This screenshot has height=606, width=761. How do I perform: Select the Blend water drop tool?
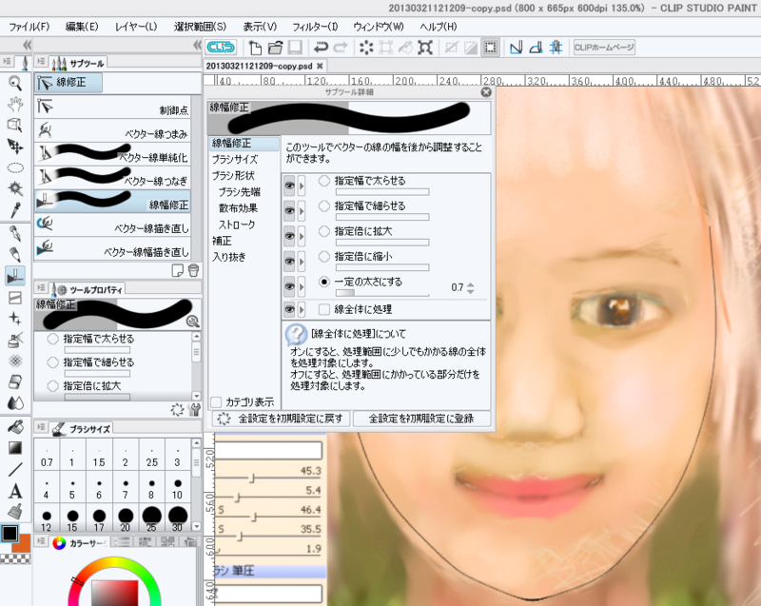click(15, 402)
